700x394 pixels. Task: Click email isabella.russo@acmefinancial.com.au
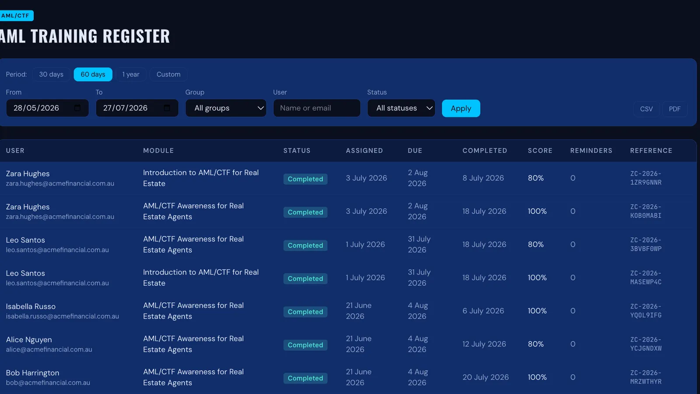63,317
